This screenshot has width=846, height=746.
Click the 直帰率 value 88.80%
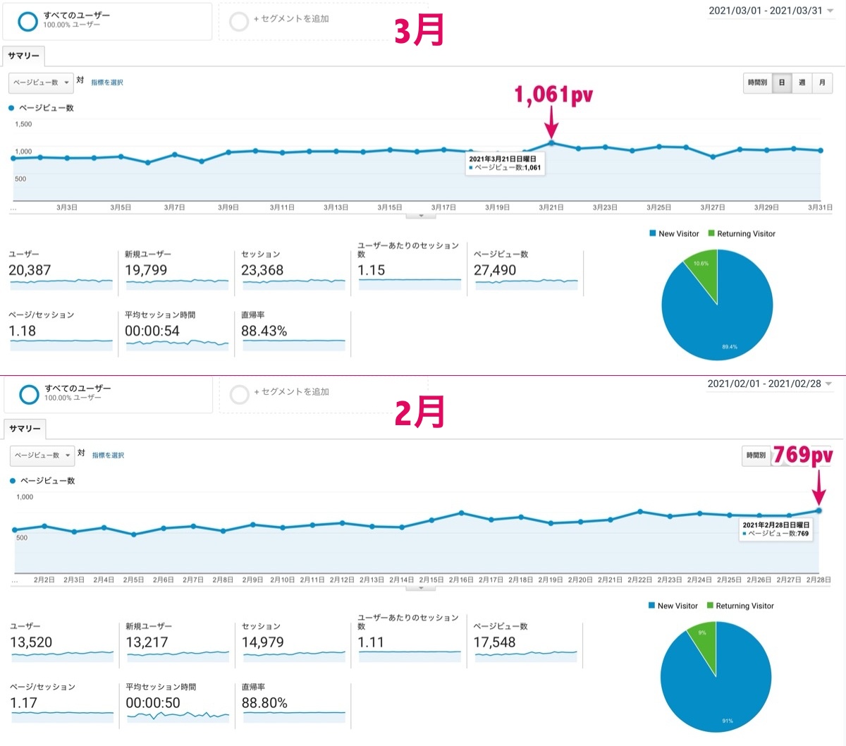(x=264, y=703)
